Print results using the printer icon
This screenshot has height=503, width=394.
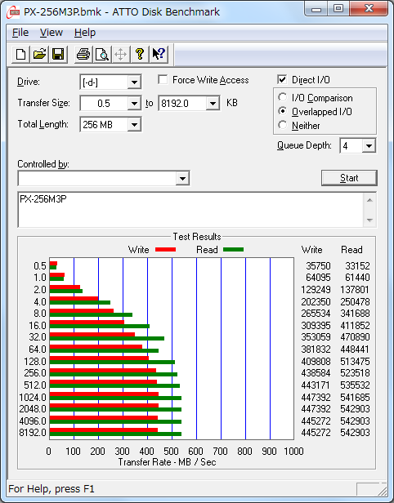coord(83,54)
